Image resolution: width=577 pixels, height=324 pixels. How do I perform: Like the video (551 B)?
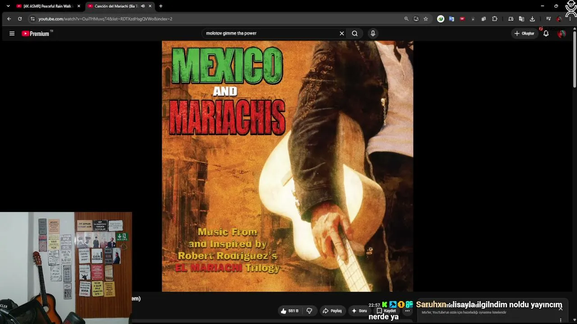click(289, 311)
